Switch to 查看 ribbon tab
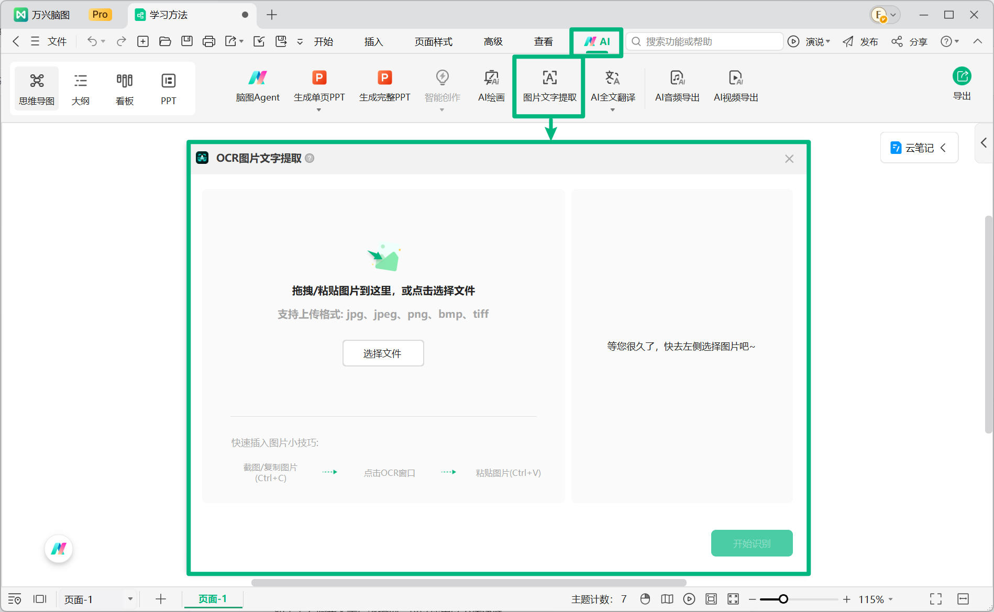 click(544, 42)
